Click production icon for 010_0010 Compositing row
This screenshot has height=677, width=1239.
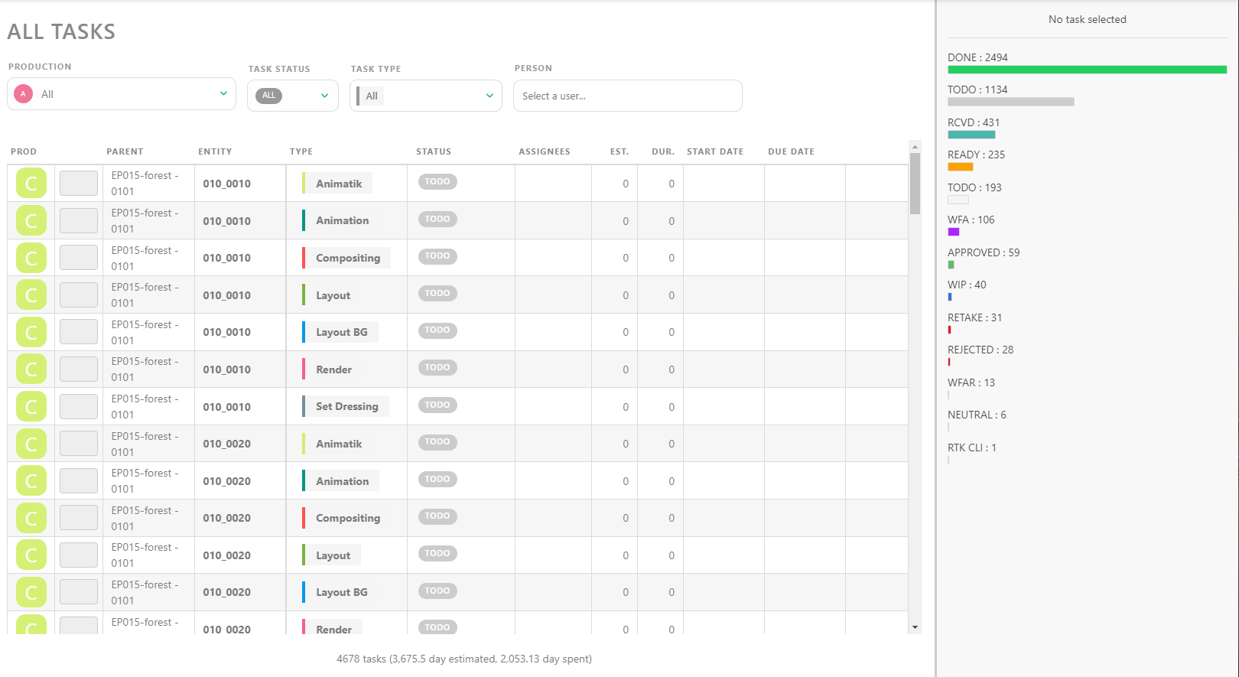coord(31,258)
